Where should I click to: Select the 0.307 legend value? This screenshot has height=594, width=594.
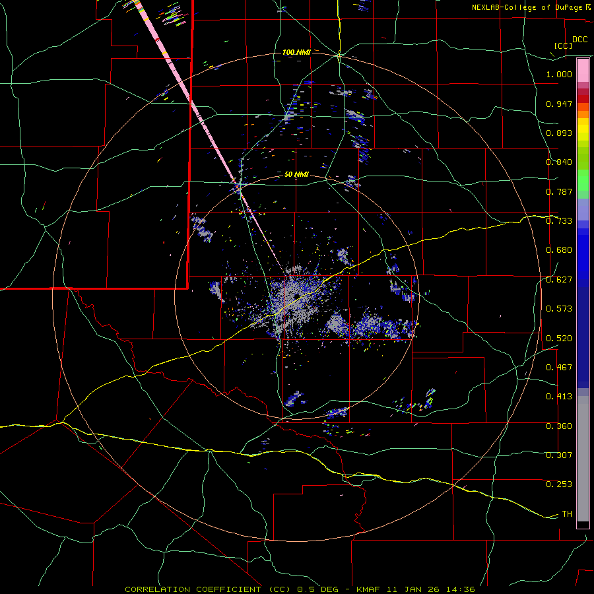tap(559, 455)
